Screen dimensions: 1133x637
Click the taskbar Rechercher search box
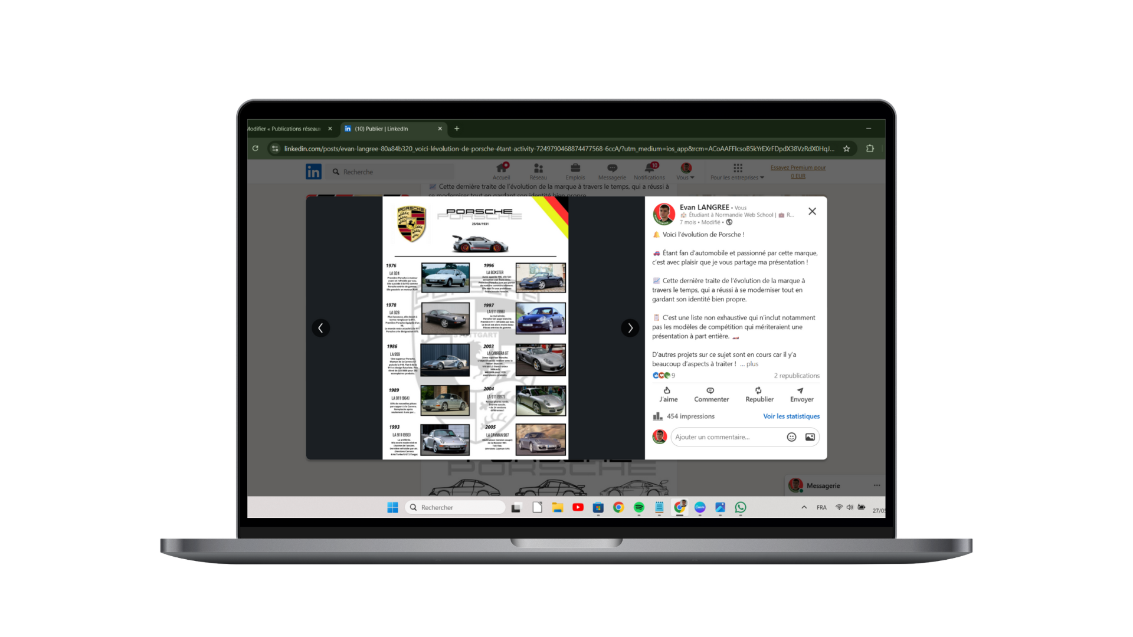[x=454, y=507]
